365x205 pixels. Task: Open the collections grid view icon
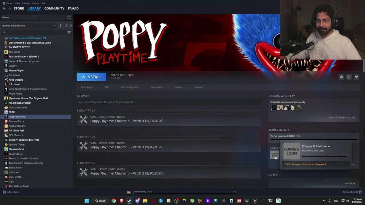[x=69, y=17]
